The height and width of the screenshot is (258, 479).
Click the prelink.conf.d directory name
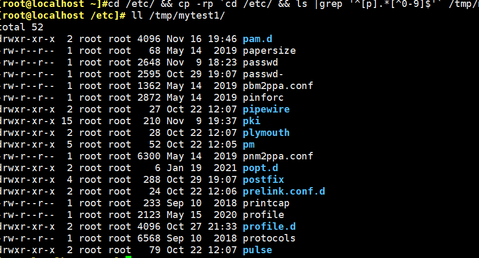(x=284, y=191)
